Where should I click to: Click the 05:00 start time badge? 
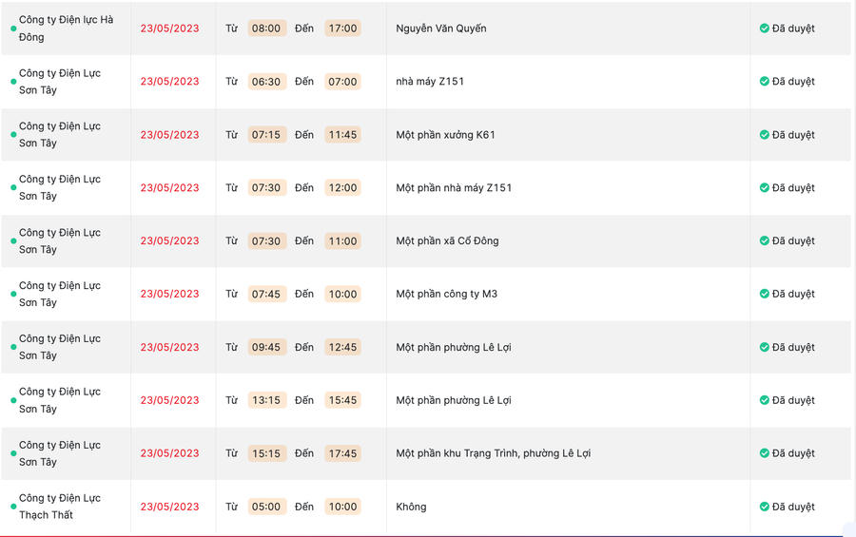pyautogui.click(x=266, y=508)
